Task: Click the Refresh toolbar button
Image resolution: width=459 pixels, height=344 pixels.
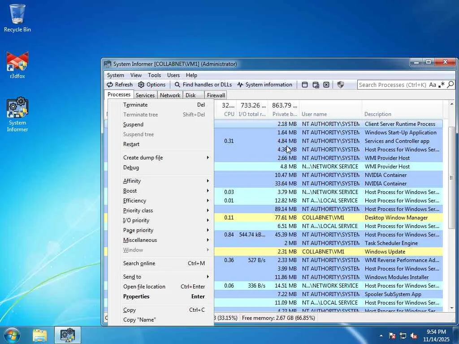Action: 119,85
